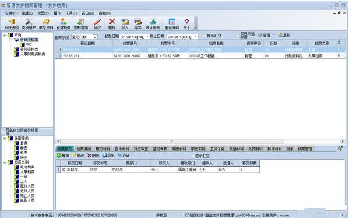Toggle 导航自动组合分组查询 checkbox
349x218 pixels.
(x=3, y=132)
